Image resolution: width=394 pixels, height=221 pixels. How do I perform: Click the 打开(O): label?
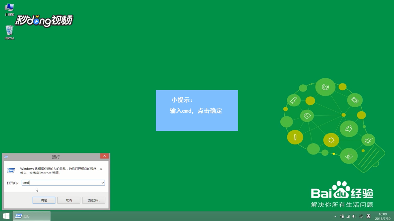pyautogui.click(x=13, y=183)
